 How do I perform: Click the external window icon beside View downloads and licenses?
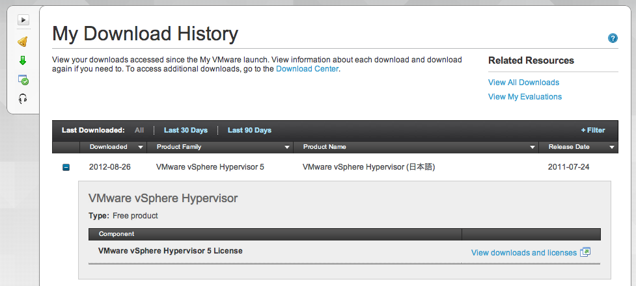point(585,252)
